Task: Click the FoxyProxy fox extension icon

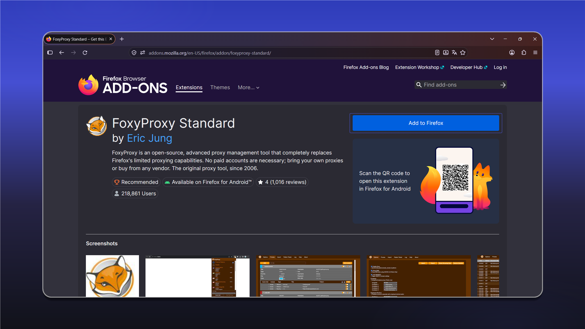Action: (x=97, y=126)
